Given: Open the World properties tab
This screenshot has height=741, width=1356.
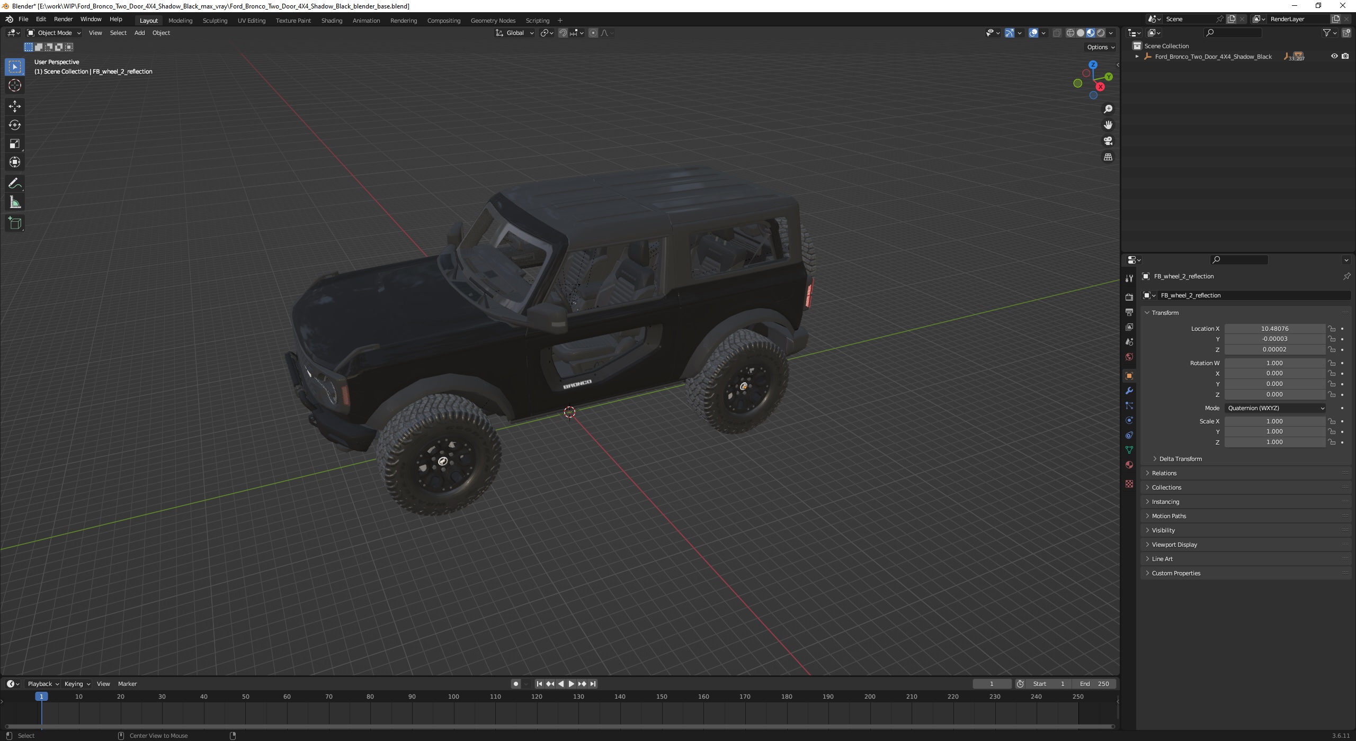Looking at the screenshot, I should click(1129, 357).
